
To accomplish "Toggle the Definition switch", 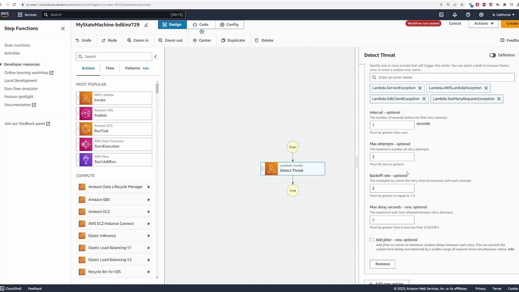I will [x=493, y=55].
